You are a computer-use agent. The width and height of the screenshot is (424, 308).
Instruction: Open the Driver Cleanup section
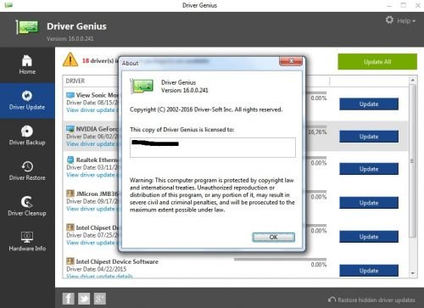27,207
